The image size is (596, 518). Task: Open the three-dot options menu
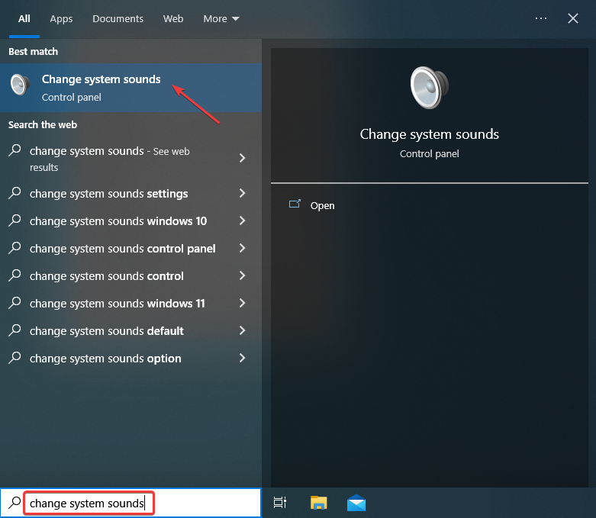click(541, 18)
